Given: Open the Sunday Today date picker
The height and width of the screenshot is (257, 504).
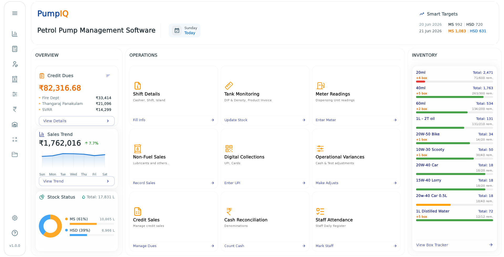Looking at the screenshot, I should [x=185, y=30].
